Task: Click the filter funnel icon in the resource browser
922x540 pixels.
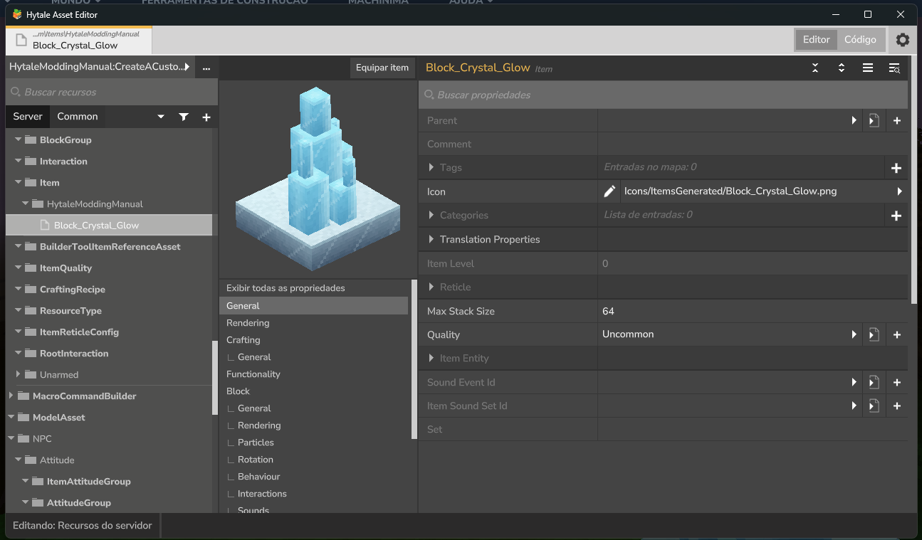Action: pos(184,117)
